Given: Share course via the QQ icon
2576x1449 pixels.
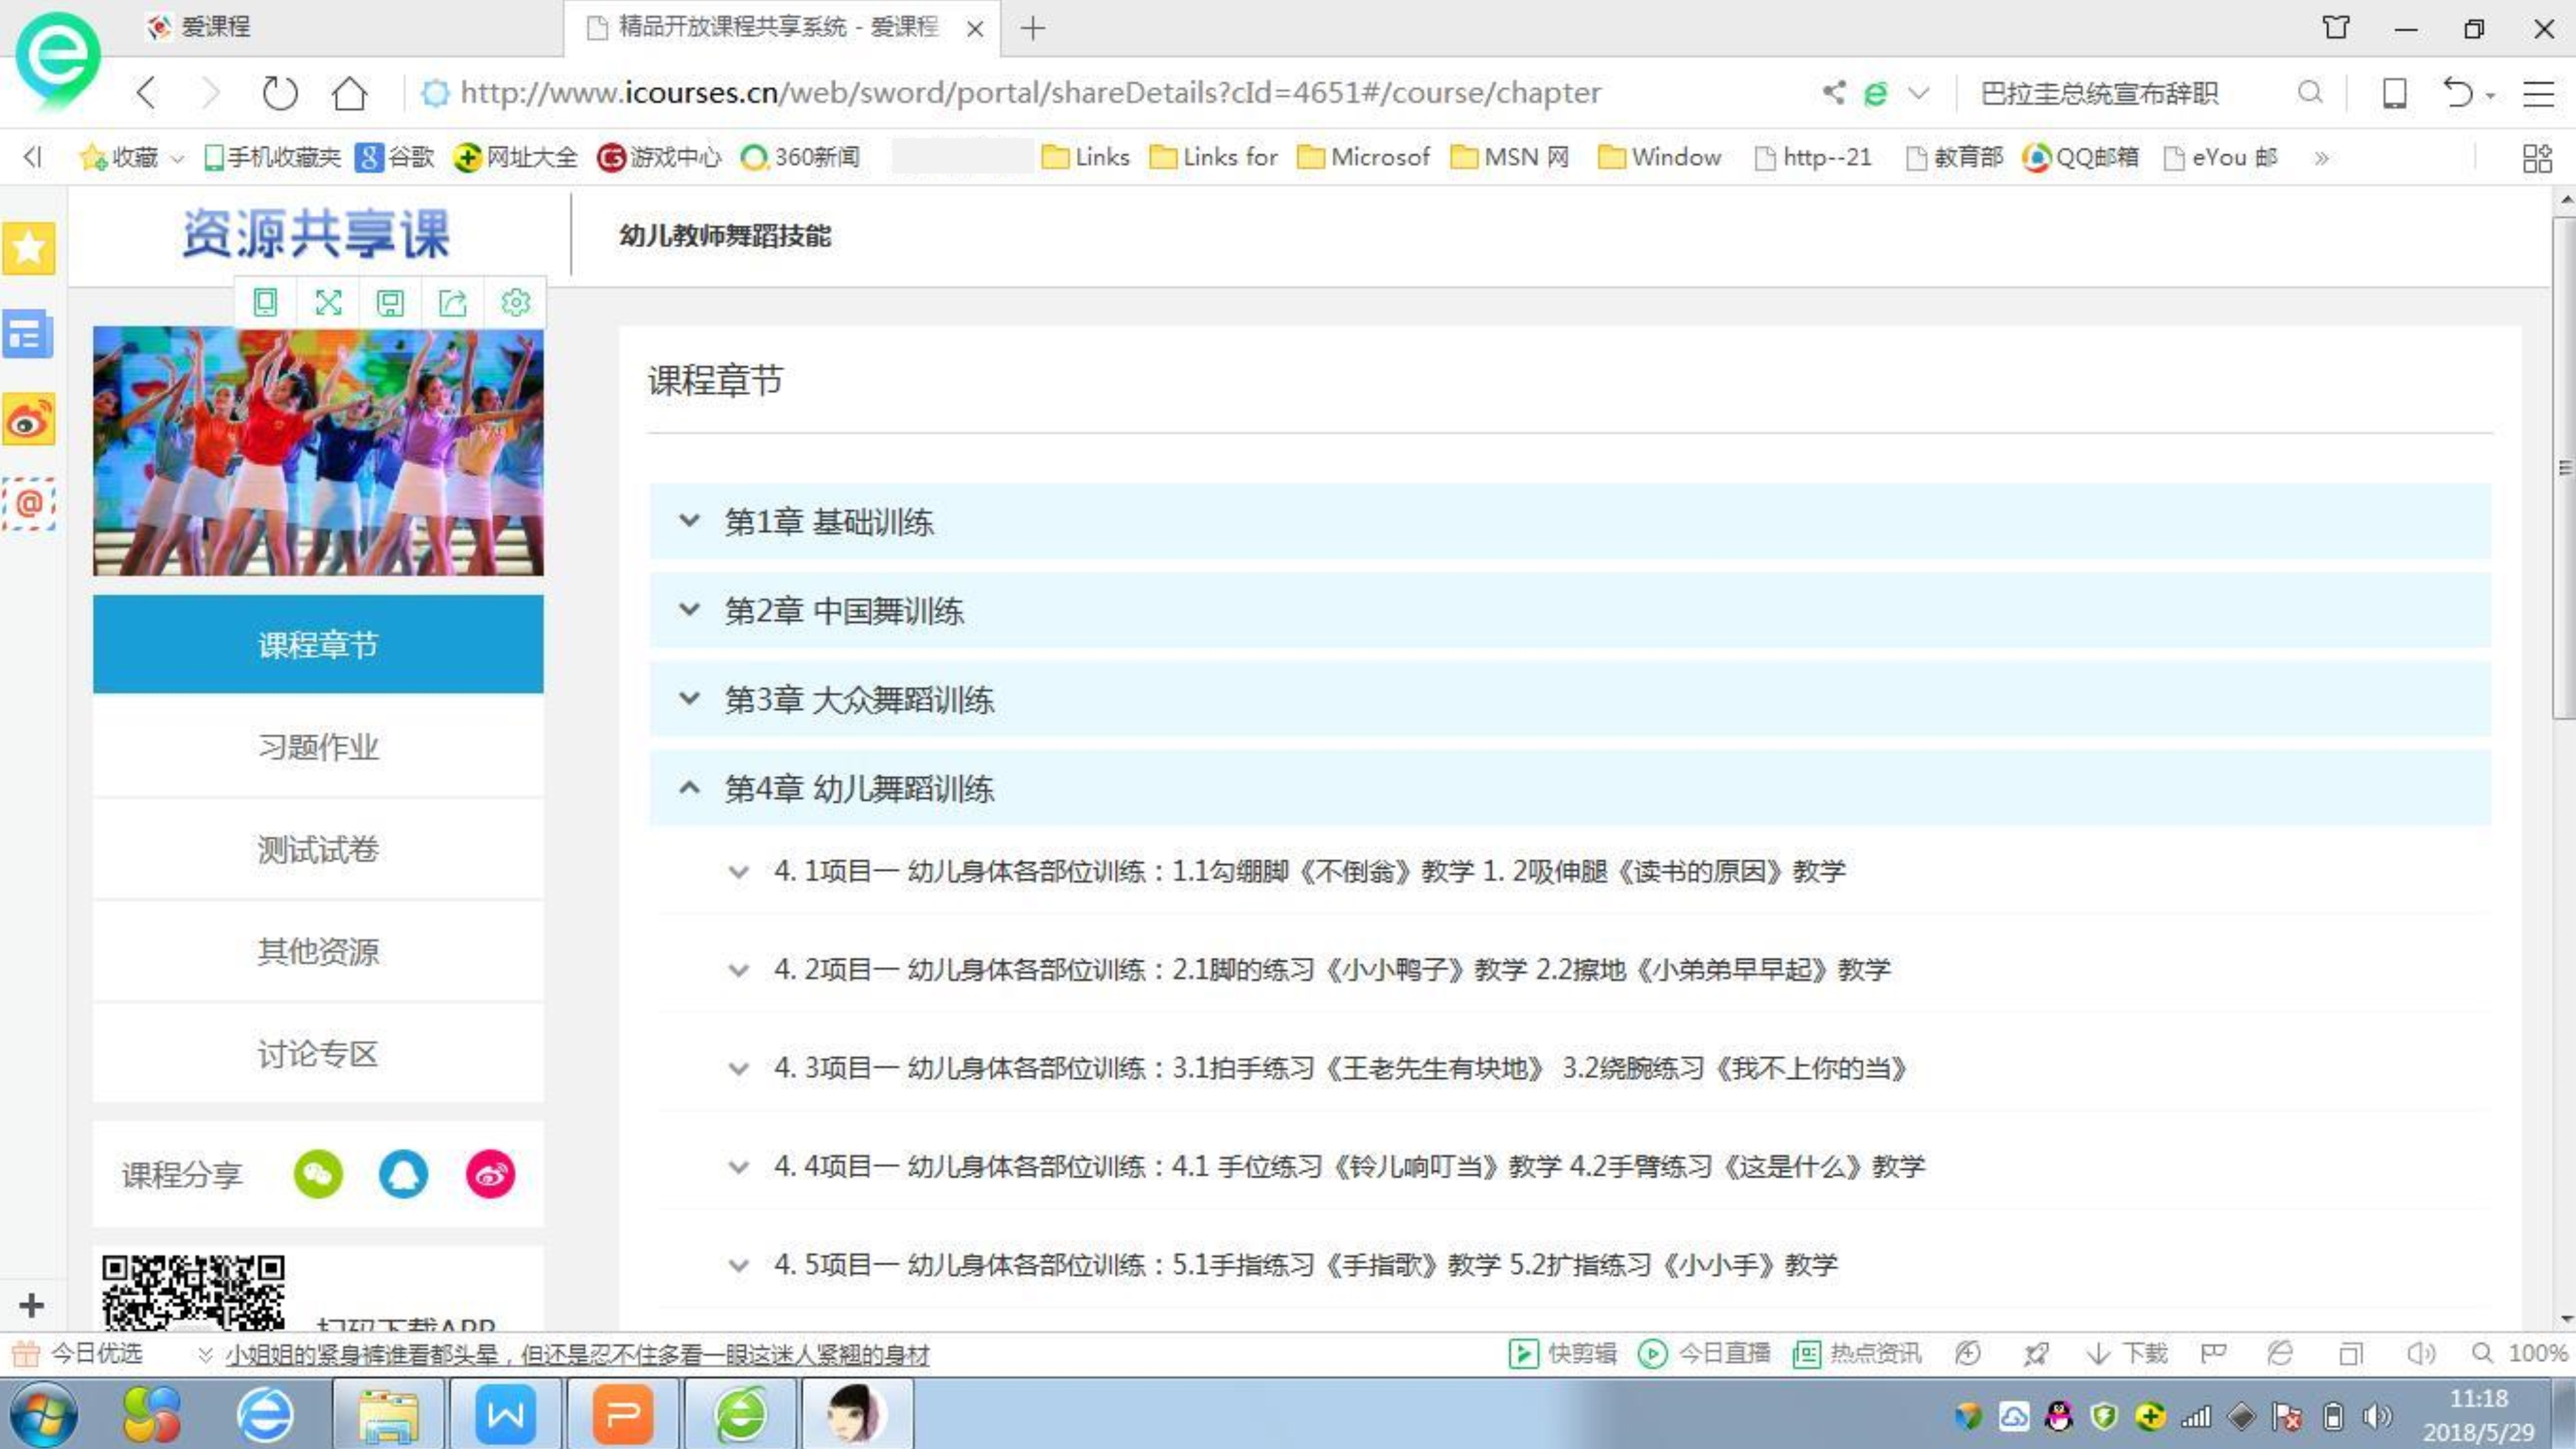Looking at the screenshot, I should 403,1174.
